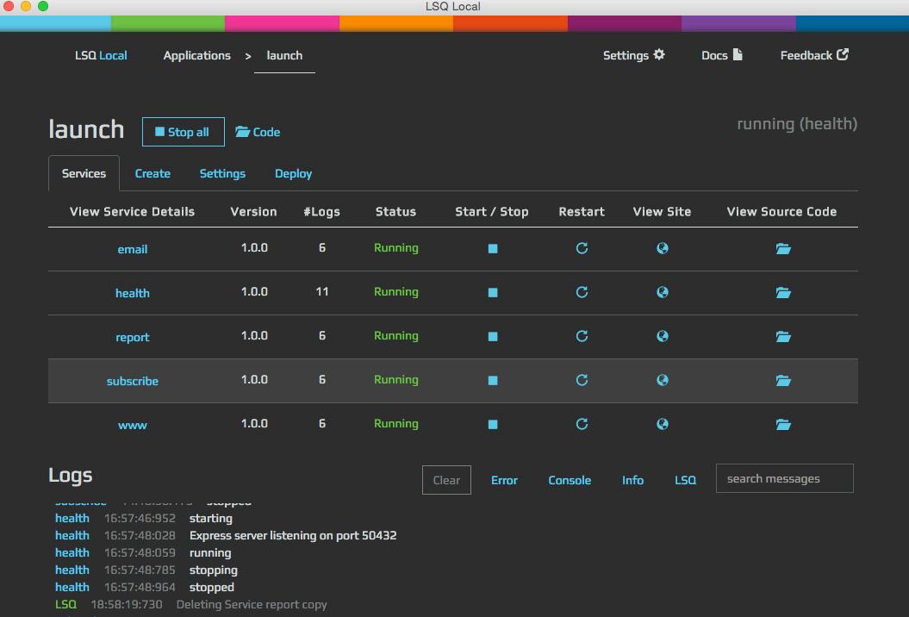This screenshot has height=617, width=909.
Task: Toggle the Console log filter
Action: click(570, 480)
